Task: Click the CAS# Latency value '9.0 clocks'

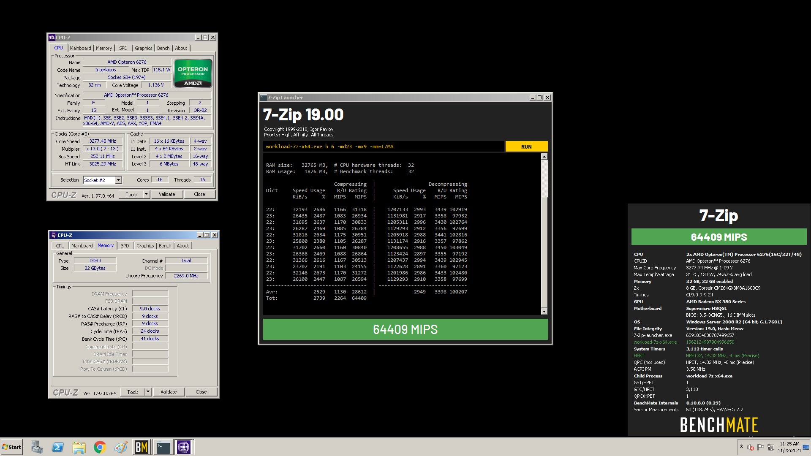Action: click(150, 309)
